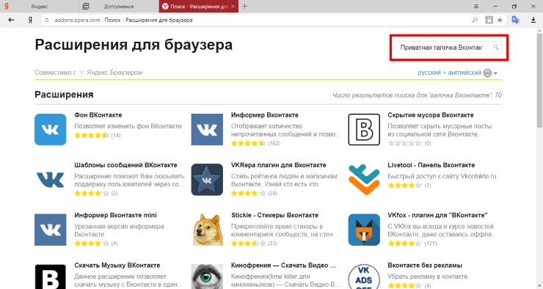Open the Вконтакте без рекламы link
This screenshot has width=543, height=289.
coord(425,266)
